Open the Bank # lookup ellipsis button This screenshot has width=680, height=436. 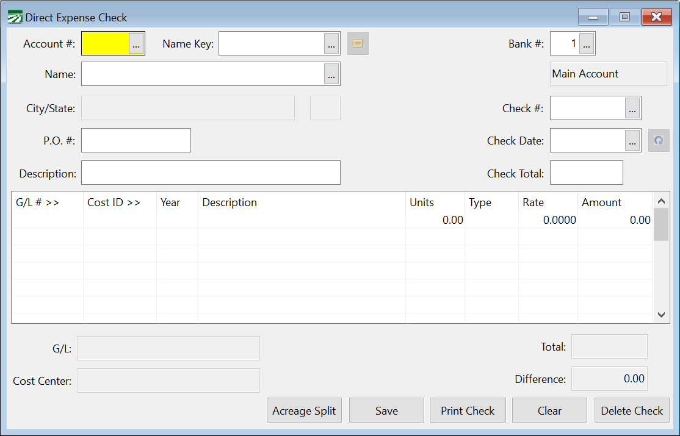587,43
